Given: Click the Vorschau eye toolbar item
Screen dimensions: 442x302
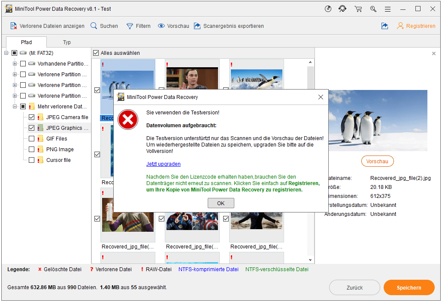Looking at the screenshot, I should point(173,26).
